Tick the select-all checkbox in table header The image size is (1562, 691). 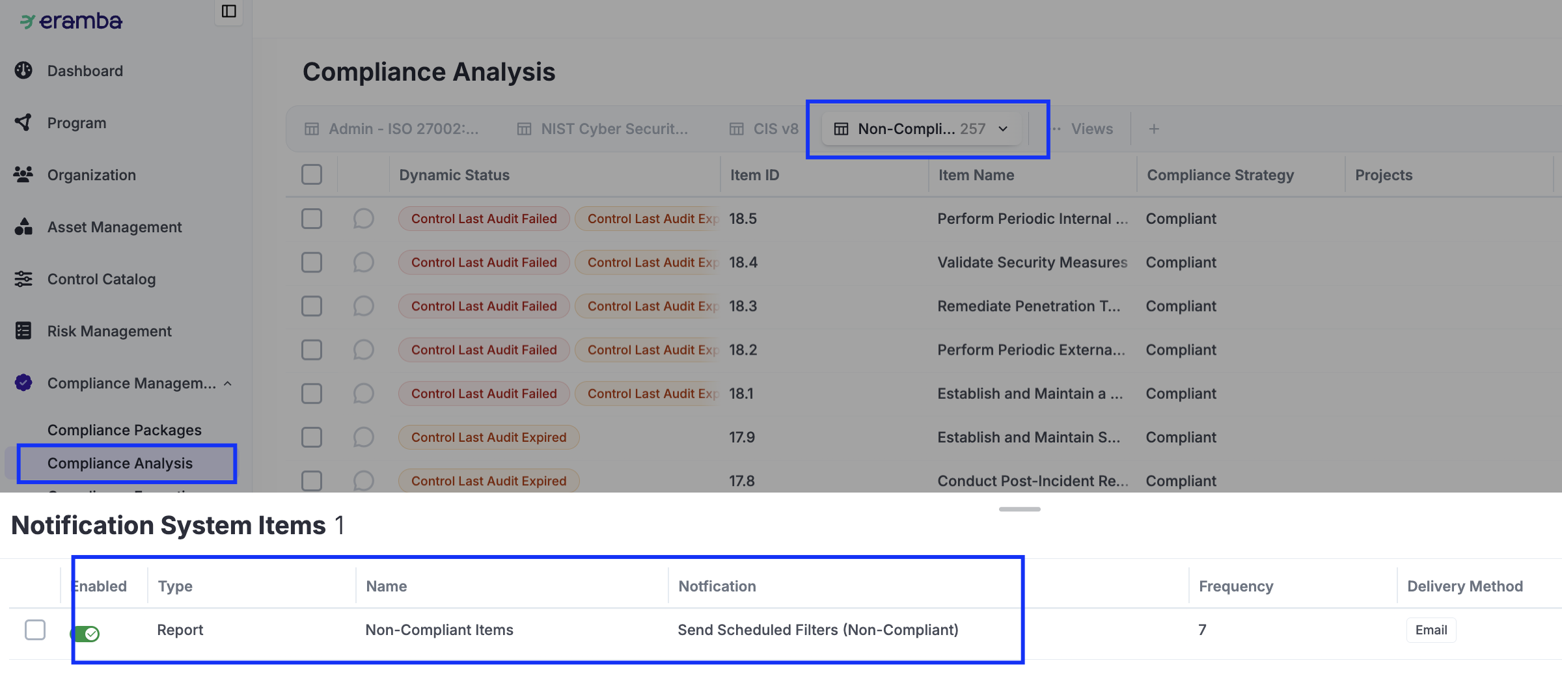[x=312, y=174]
